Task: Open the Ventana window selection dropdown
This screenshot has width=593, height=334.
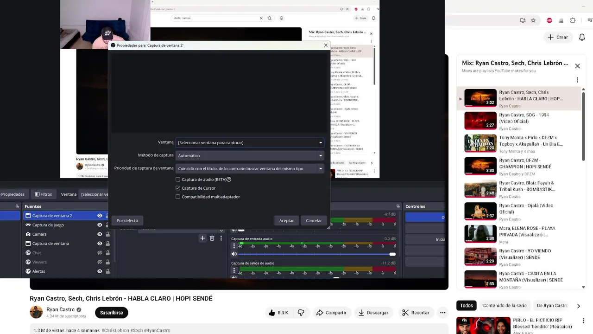Action: pyautogui.click(x=250, y=142)
